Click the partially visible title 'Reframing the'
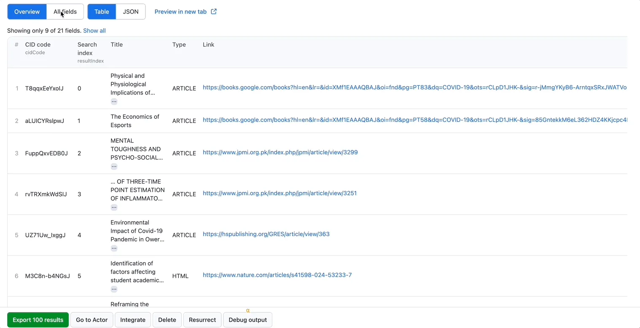The height and width of the screenshot is (328, 640). click(x=130, y=304)
